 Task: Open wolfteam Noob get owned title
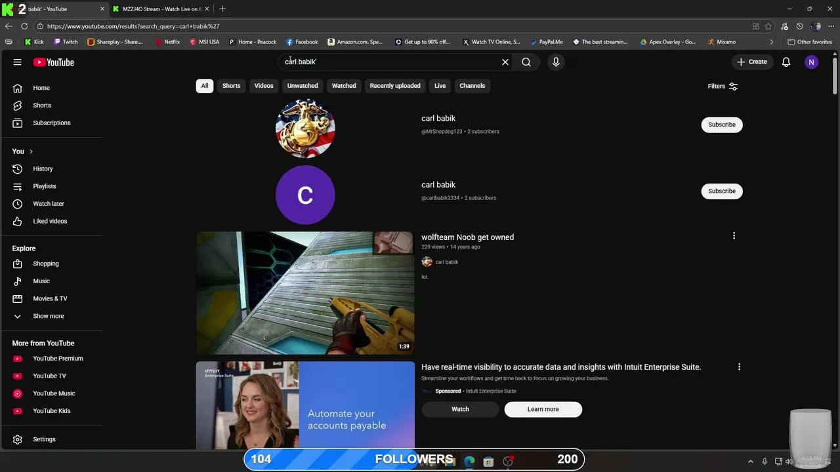tap(467, 237)
